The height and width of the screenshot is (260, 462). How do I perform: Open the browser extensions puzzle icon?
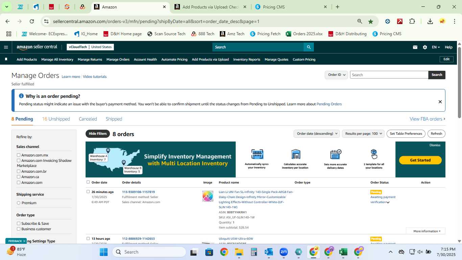[x=412, y=21]
